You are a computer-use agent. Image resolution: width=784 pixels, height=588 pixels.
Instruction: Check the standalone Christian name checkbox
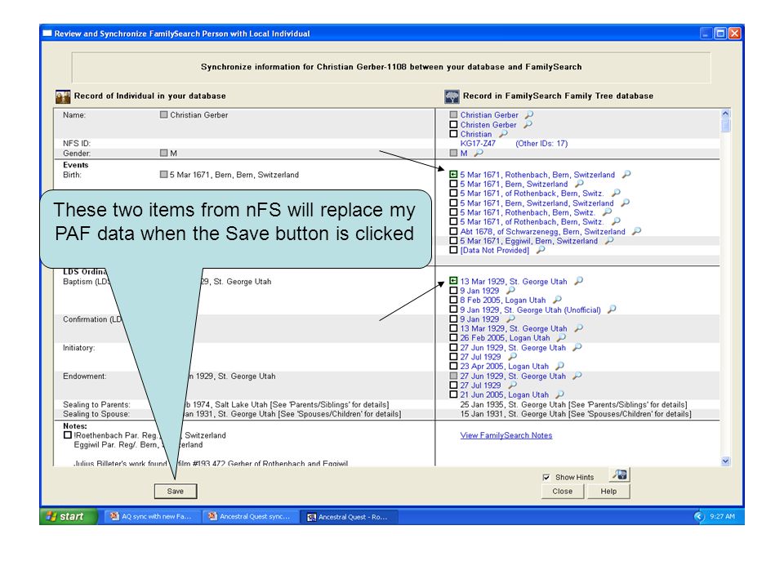click(453, 133)
